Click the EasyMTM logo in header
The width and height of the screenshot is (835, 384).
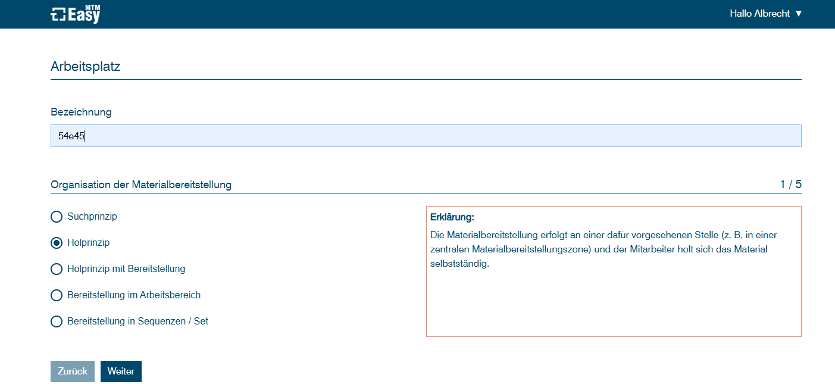(x=76, y=14)
